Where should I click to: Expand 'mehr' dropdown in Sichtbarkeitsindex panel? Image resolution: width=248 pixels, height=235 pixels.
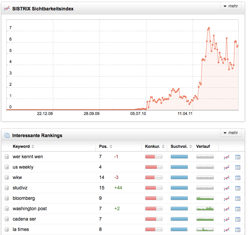coord(231,6)
